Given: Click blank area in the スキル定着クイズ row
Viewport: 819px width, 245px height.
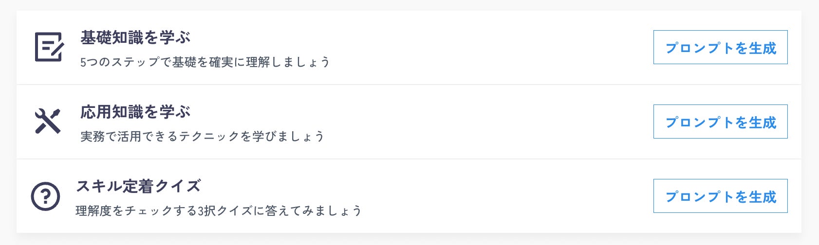Looking at the screenshot, I should pyautogui.click(x=487, y=196).
